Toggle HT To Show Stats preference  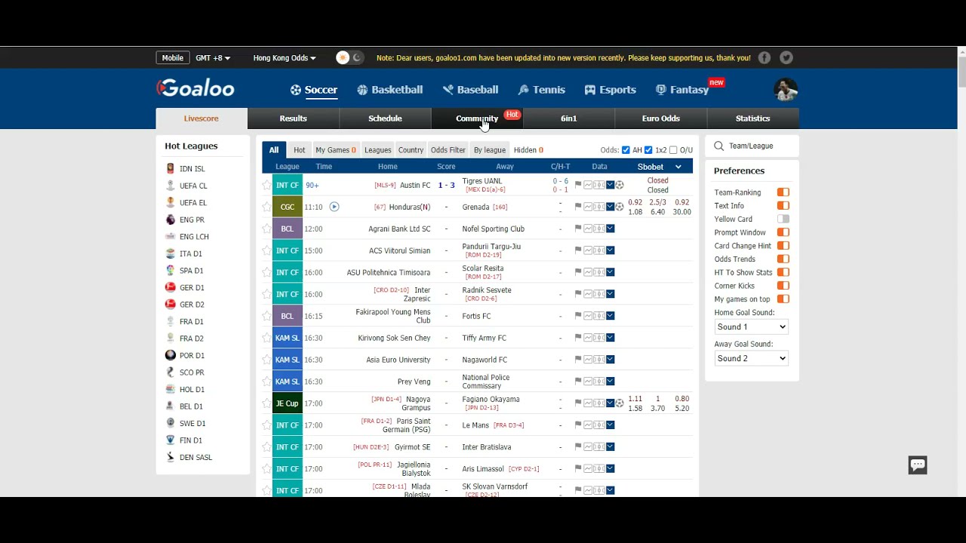coord(783,272)
